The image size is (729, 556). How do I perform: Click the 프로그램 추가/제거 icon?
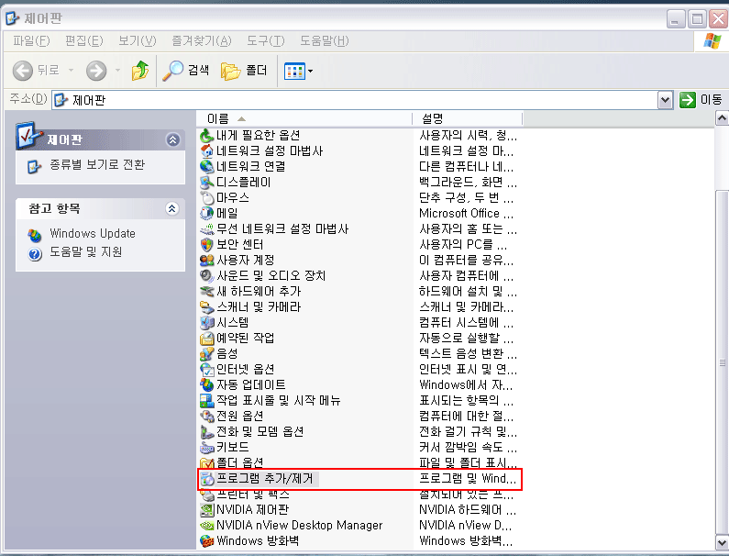click(x=206, y=478)
